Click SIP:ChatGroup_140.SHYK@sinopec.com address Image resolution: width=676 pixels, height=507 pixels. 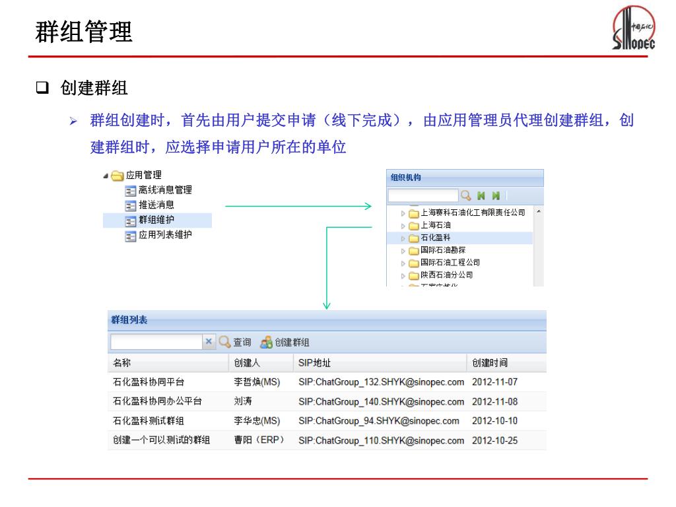point(381,402)
